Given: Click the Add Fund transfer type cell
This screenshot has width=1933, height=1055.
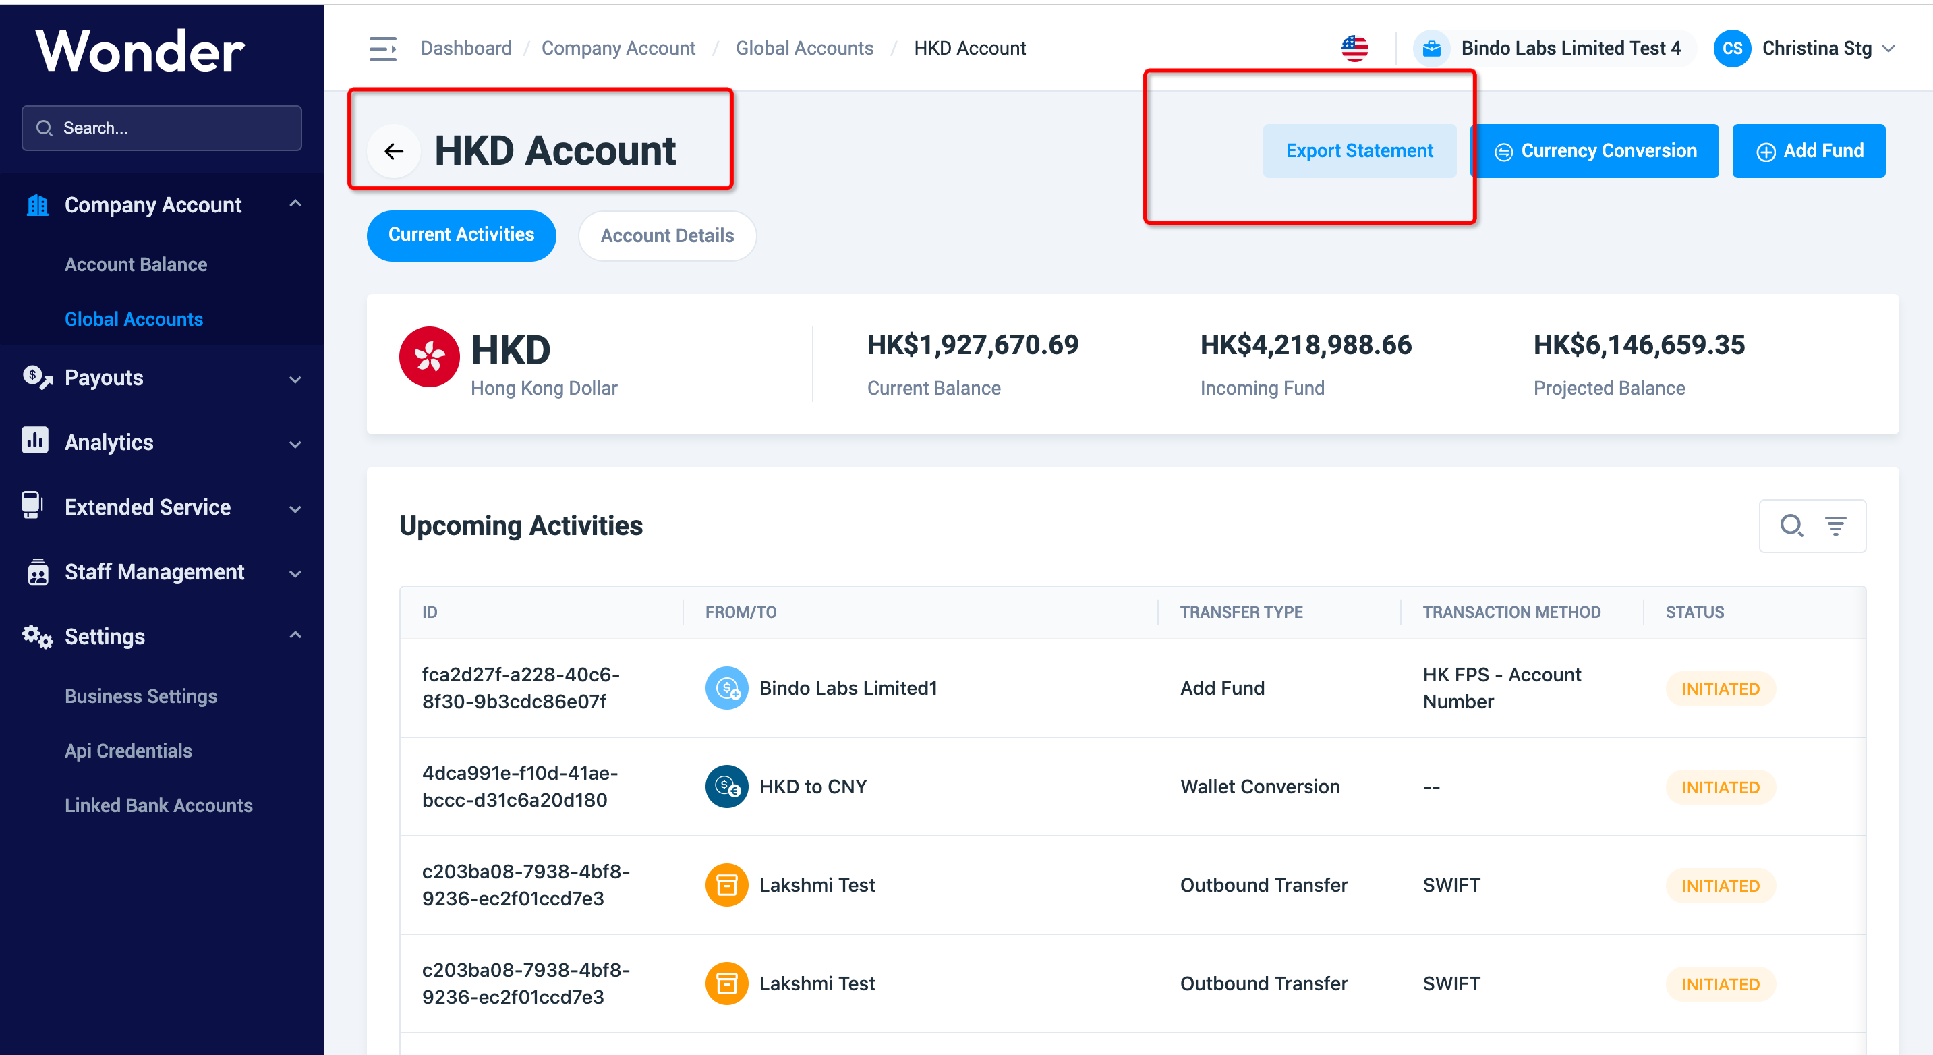Looking at the screenshot, I should (1222, 688).
